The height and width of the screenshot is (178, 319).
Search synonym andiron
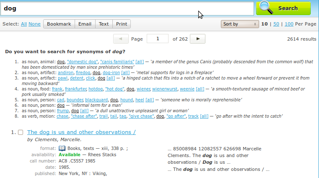coord(65,72)
